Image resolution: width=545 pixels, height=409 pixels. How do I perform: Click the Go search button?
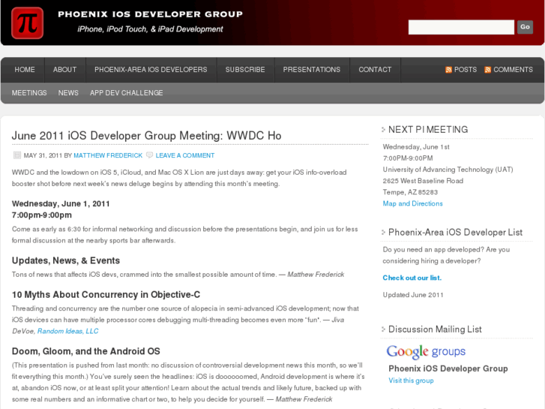click(x=525, y=27)
